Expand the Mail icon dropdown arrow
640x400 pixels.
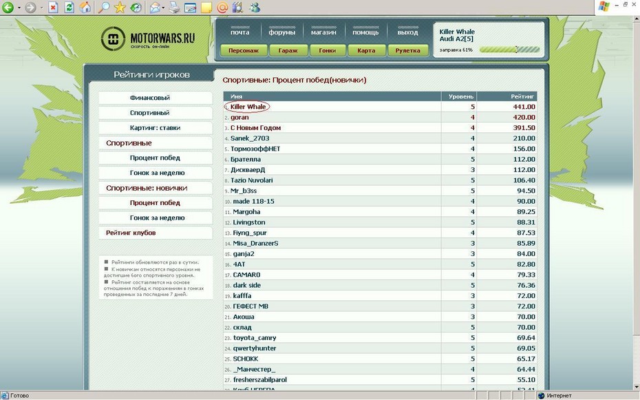pos(163,8)
